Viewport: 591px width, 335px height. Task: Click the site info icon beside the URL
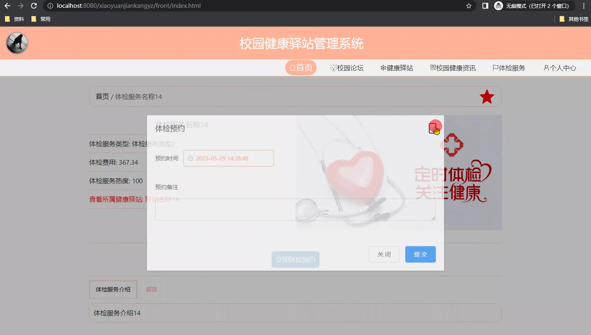click(50, 6)
